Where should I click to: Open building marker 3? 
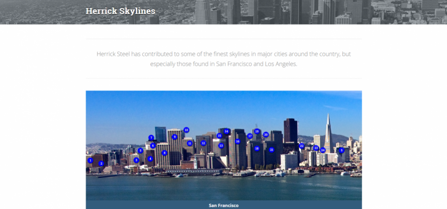[136, 160]
